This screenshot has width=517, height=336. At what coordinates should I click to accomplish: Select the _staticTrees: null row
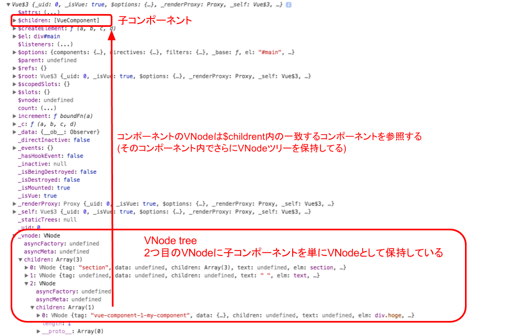pos(47,220)
